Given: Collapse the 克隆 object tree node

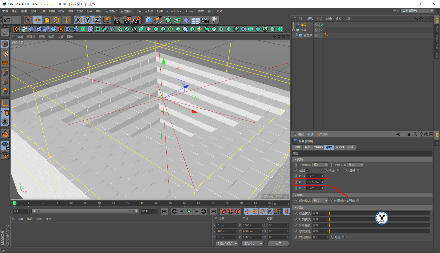Looking at the screenshot, I should [294, 30].
